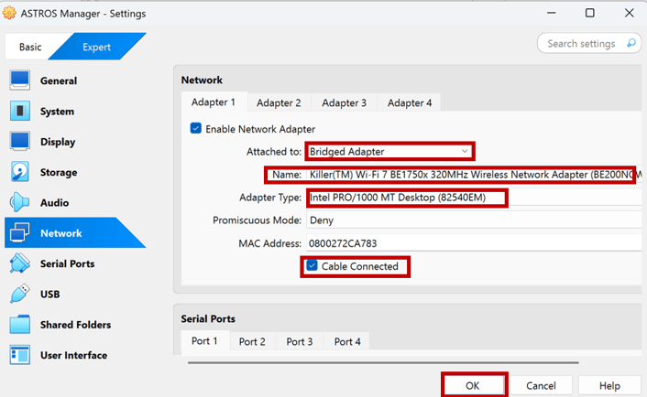This screenshot has width=647, height=397.
Task: Switch to the Adapter 2 tab
Action: [x=279, y=103]
